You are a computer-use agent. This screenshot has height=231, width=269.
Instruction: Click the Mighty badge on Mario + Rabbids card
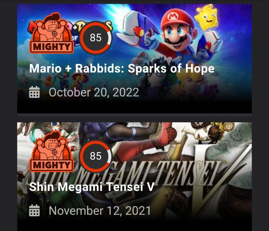tap(52, 33)
